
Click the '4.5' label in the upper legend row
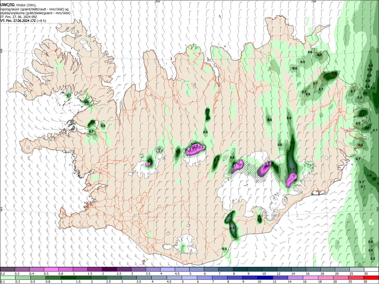click(x=177, y=274)
